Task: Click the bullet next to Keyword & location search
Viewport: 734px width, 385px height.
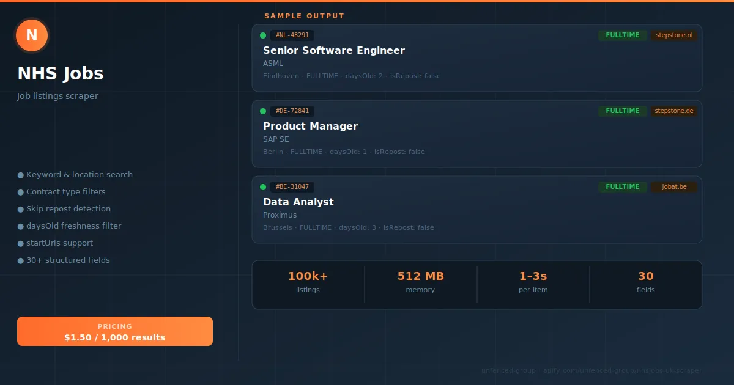Action: pos(21,175)
